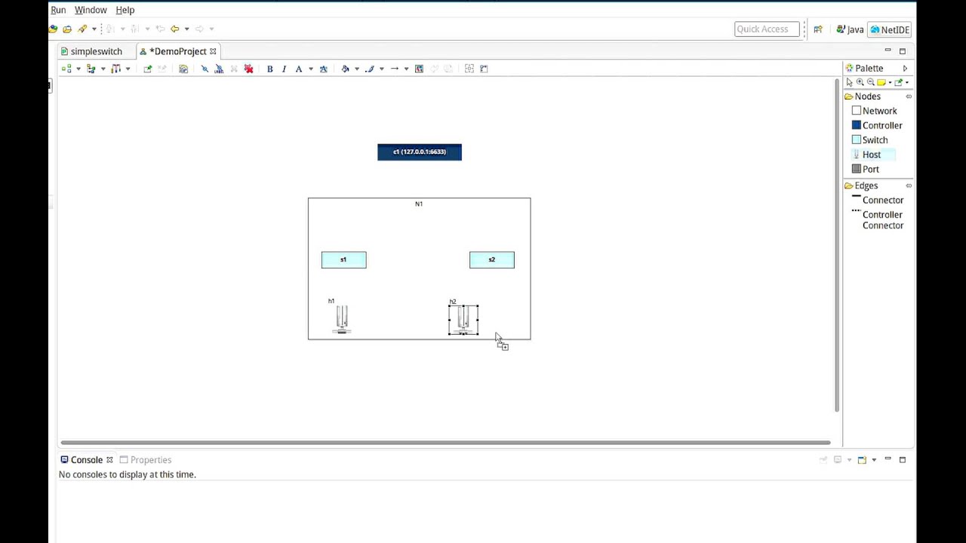Select switch s2 in the diagram

pyautogui.click(x=491, y=259)
